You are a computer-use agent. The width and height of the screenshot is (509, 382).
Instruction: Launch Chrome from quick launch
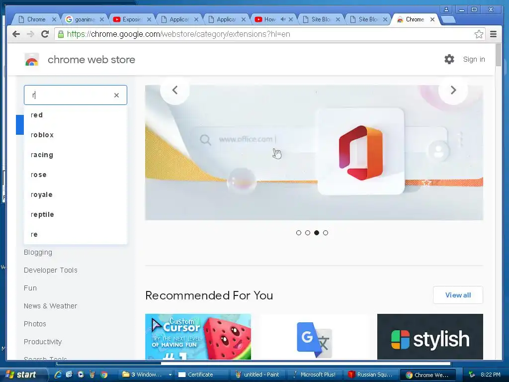click(x=104, y=375)
